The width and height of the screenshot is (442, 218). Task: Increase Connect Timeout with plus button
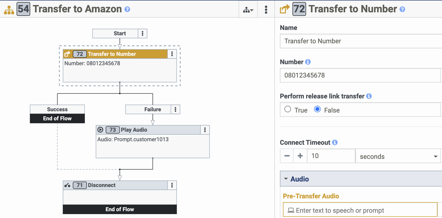click(x=300, y=156)
